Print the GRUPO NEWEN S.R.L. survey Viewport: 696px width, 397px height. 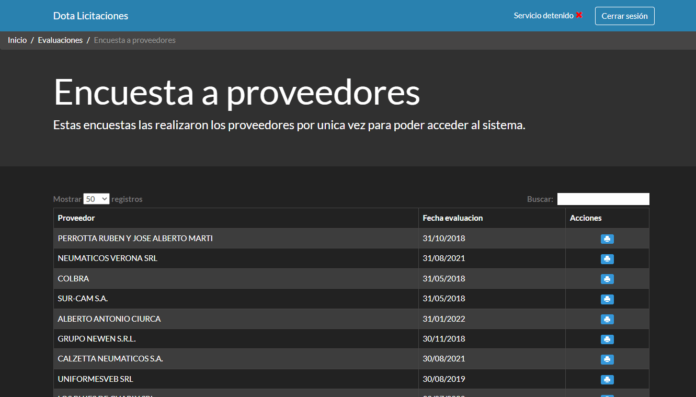(607, 339)
